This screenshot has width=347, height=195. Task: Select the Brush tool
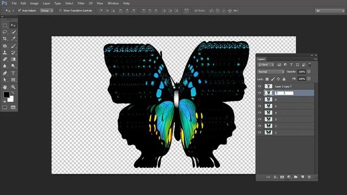click(13, 46)
